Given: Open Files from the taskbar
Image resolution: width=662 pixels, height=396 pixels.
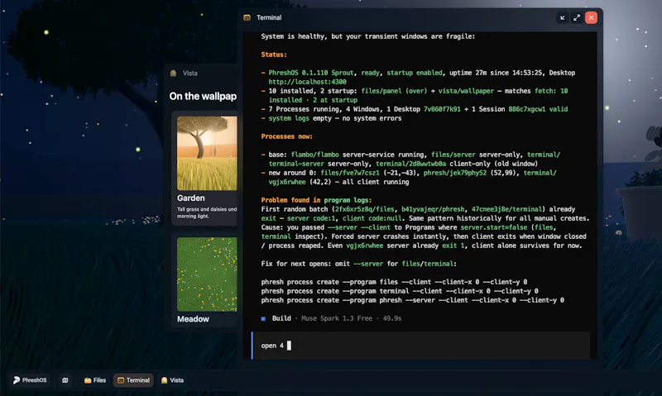Looking at the screenshot, I should pos(95,380).
